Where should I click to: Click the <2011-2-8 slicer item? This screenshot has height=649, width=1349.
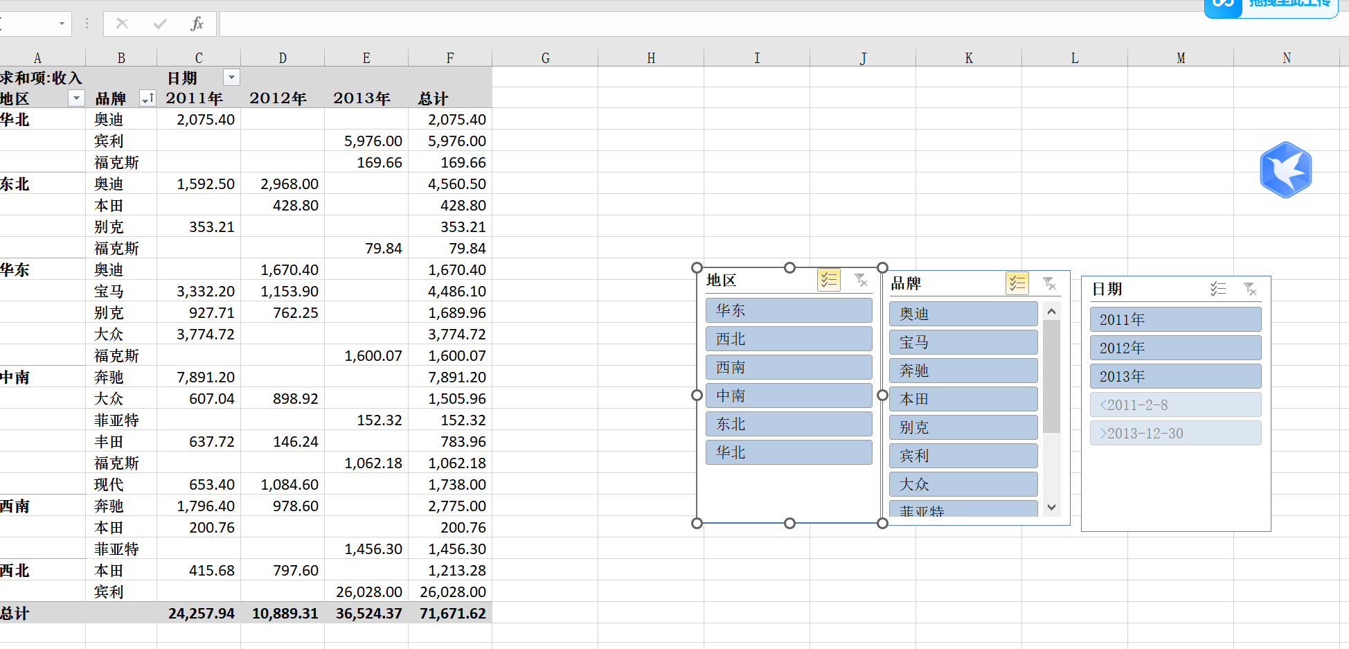click(1175, 404)
